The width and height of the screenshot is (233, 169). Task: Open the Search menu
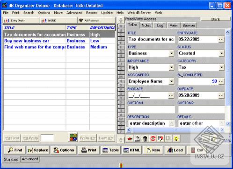(29, 13)
